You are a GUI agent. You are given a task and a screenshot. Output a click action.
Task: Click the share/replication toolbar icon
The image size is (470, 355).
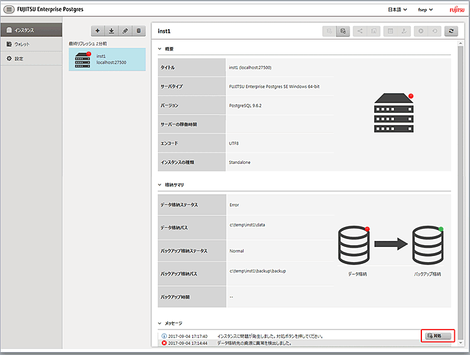point(360,31)
